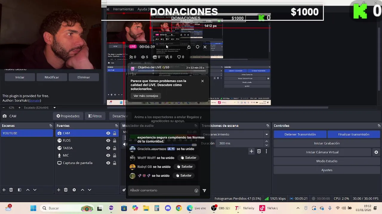Move source down in Fuentes toolbar

point(89,190)
